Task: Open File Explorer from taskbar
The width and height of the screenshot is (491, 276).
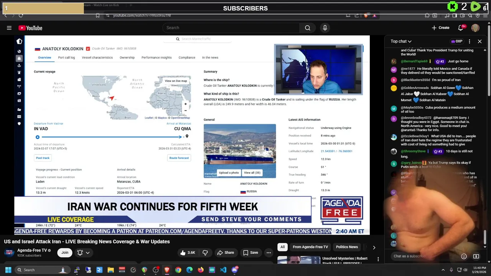Action: click(110, 270)
